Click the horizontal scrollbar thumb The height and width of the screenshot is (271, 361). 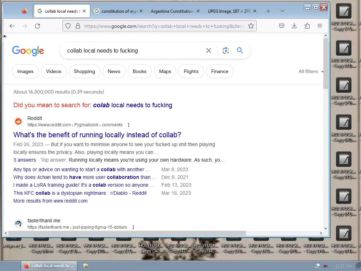point(127,233)
